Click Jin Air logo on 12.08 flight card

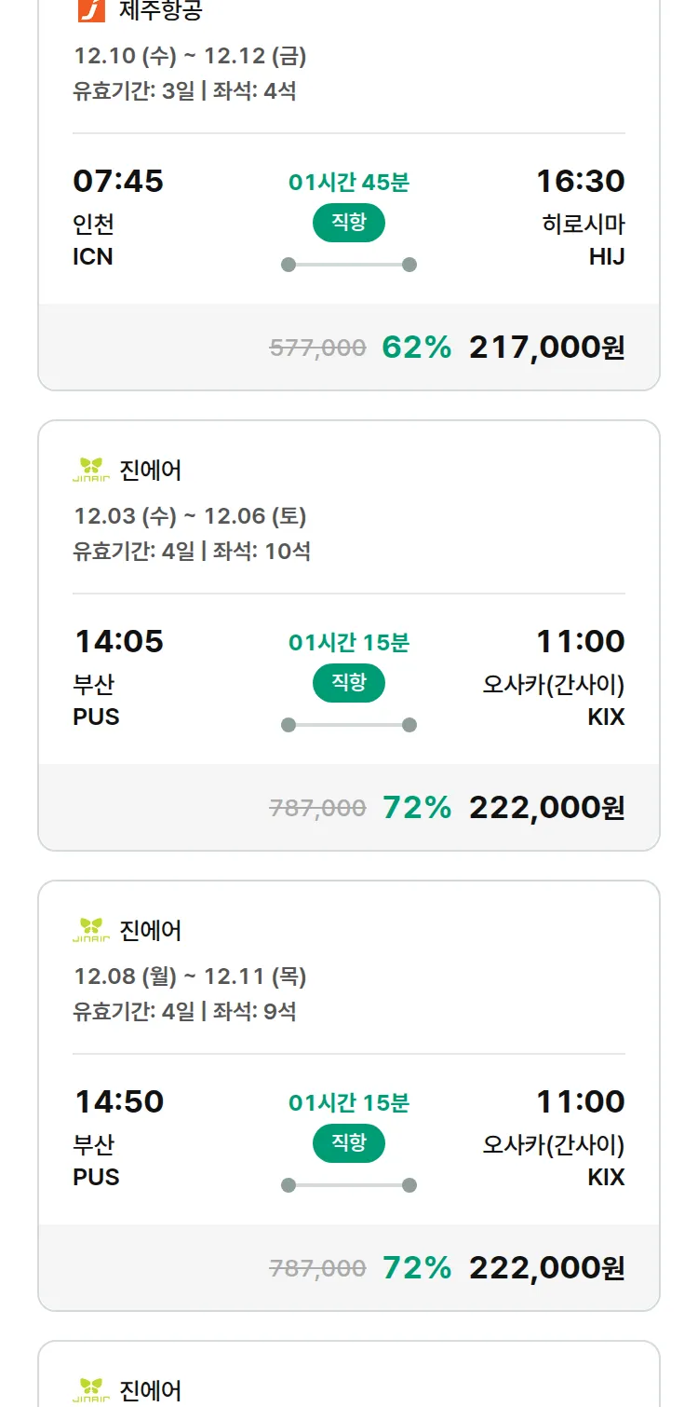(90, 930)
